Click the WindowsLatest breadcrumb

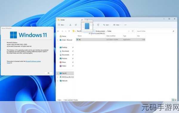point(100,31)
